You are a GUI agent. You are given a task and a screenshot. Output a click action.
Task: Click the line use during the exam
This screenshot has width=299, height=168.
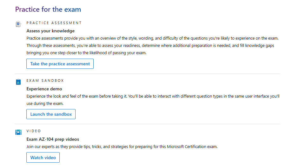pyautogui.click(x=45, y=103)
